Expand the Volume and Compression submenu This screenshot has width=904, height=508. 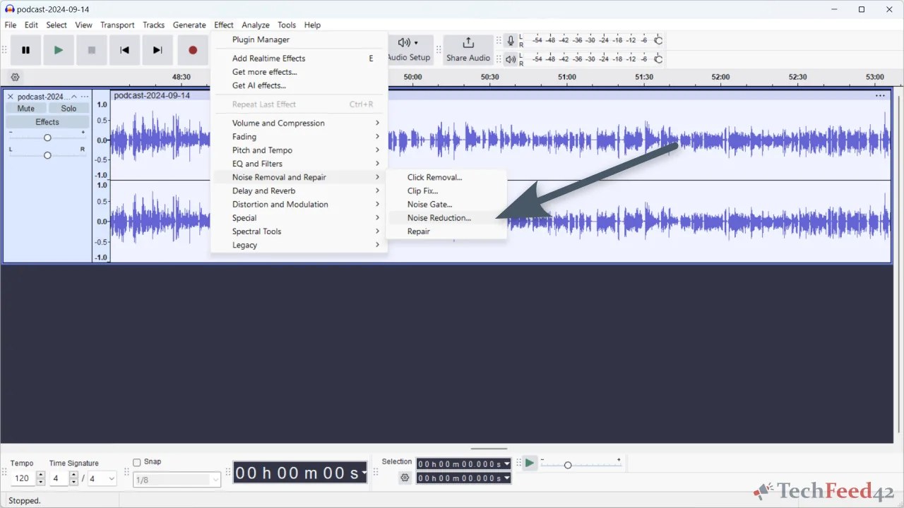click(299, 123)
